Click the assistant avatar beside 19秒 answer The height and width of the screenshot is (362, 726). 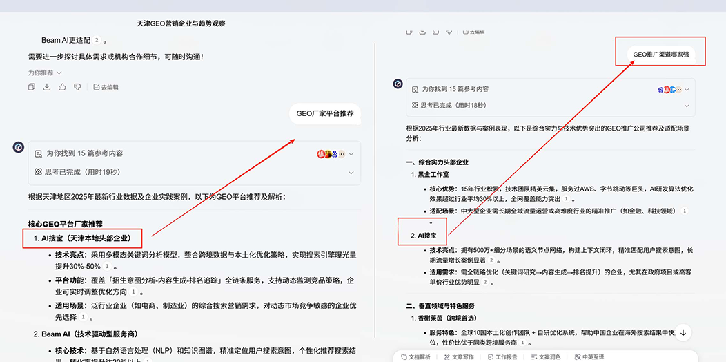pos(18,147)
